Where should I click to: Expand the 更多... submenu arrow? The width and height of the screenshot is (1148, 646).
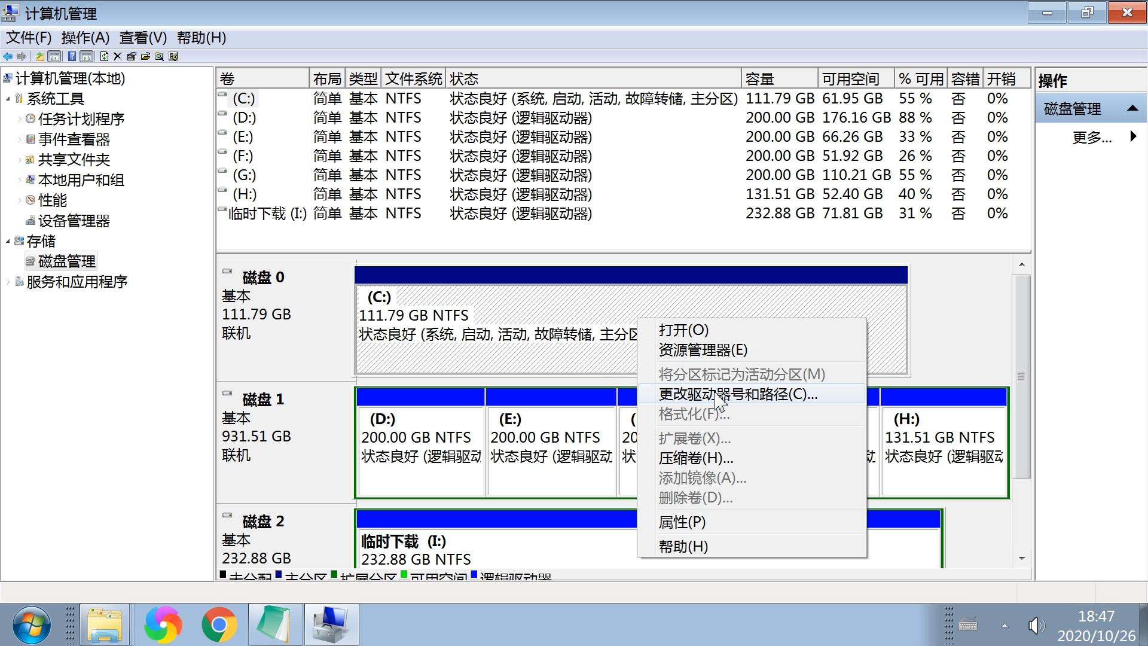point(1133,137)
